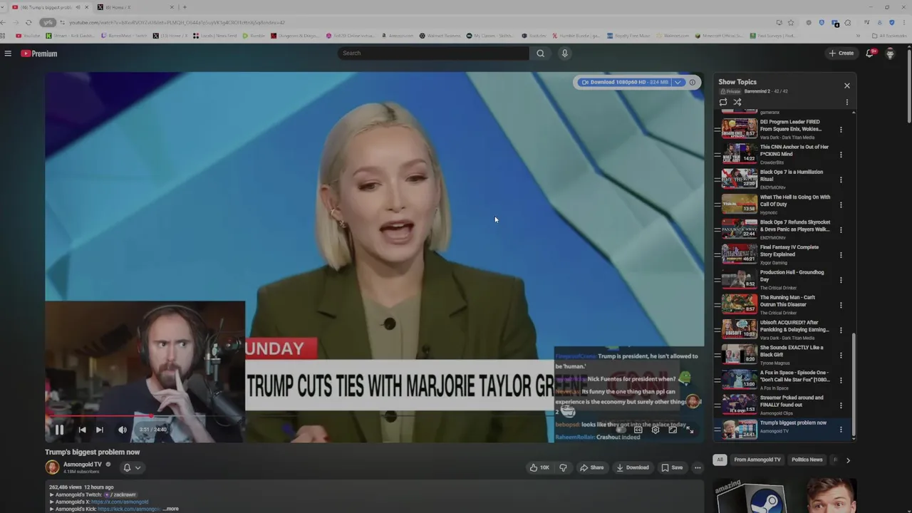The height and width of the screenshot is (513, 912).
Task: Dislike the video
Action: coord(563,467)
